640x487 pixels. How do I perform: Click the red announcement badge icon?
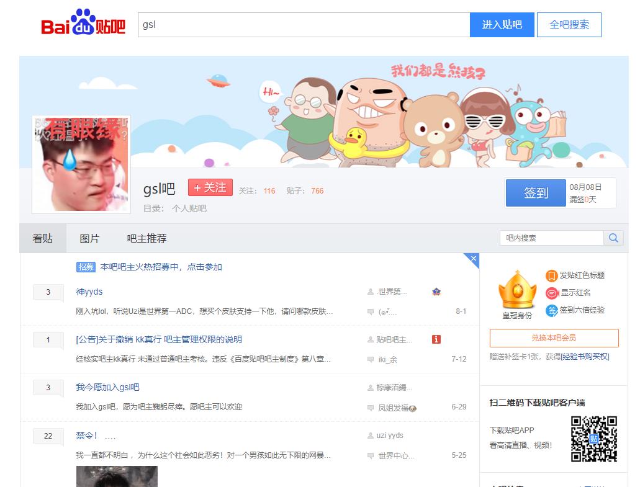point(436,339)
